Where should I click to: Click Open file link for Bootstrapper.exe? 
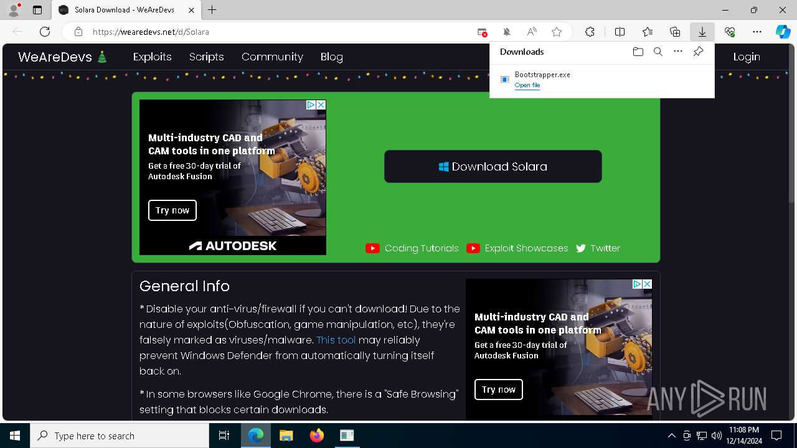tap(527, 85)
